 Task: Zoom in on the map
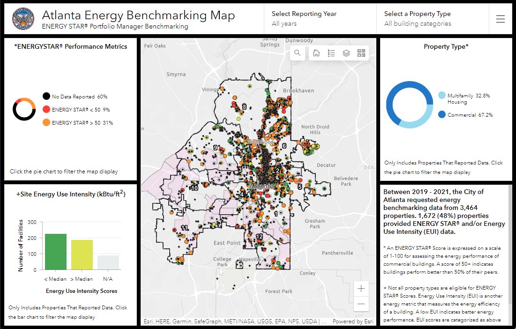pos(361,289)
